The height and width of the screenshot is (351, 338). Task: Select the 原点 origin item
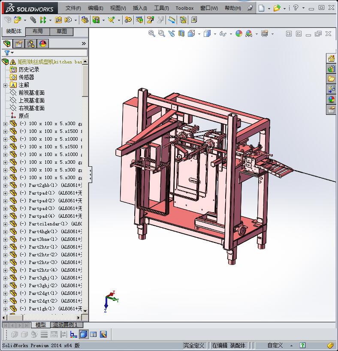pos(24,116)
